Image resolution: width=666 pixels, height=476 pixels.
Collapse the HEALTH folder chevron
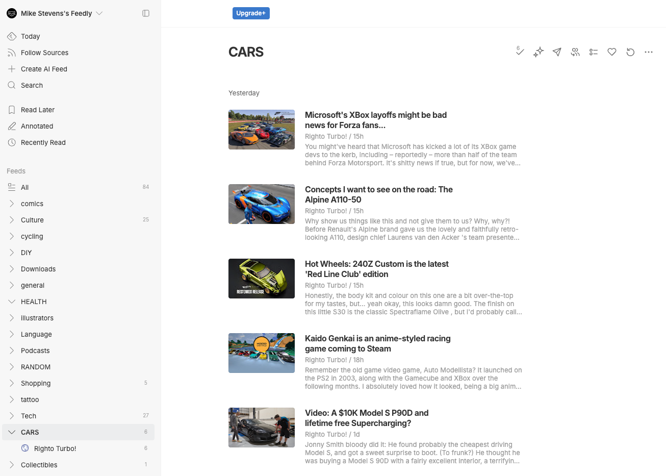pos(12,302)
